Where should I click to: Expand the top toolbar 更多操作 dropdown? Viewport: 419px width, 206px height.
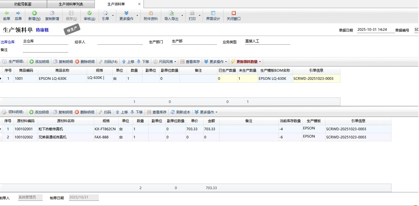pyautogui.click(x=137, y=16)
